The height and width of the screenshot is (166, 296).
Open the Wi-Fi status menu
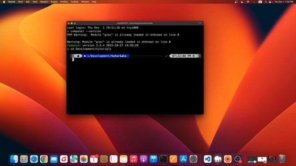click(x=248, y=2)
